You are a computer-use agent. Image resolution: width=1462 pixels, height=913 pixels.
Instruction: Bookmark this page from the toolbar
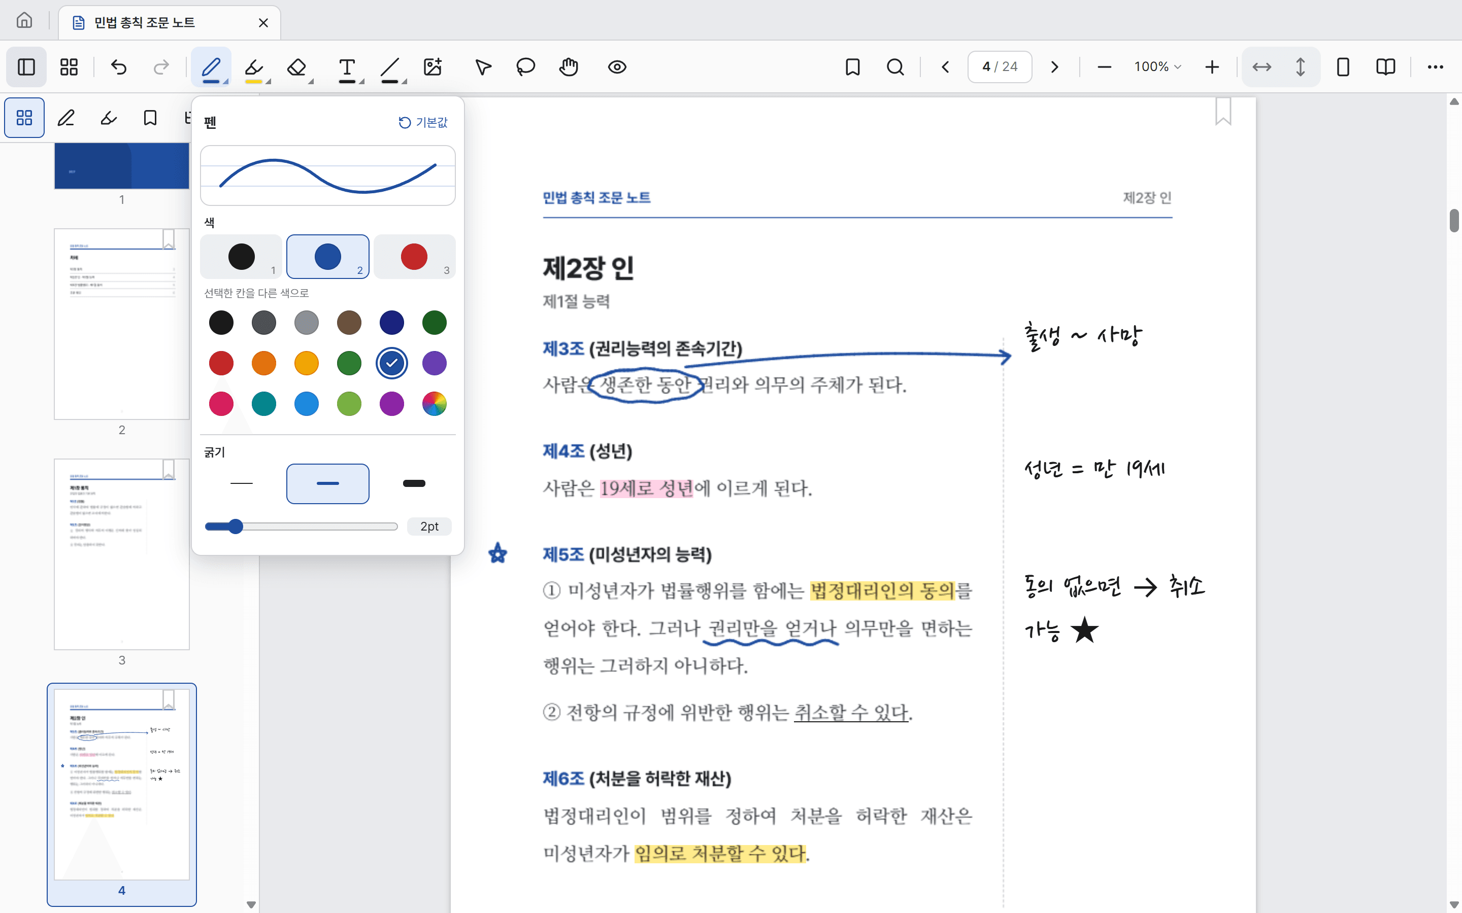tap(852, 66)
